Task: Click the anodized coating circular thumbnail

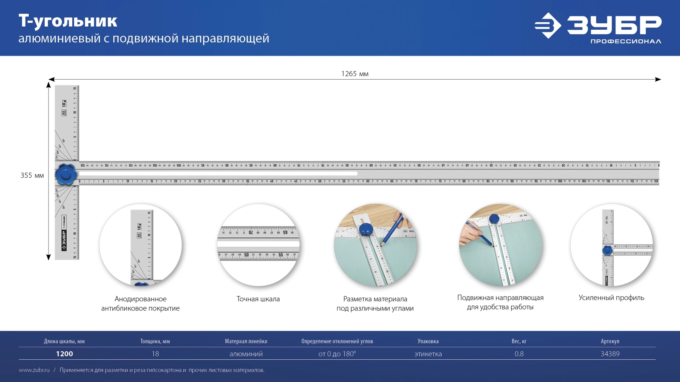Action: [141, 245]
